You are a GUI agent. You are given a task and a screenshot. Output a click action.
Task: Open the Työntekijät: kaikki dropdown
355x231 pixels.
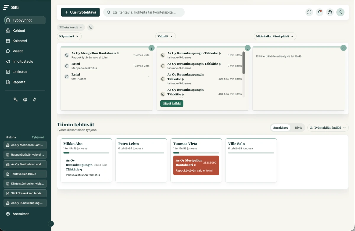328,128
